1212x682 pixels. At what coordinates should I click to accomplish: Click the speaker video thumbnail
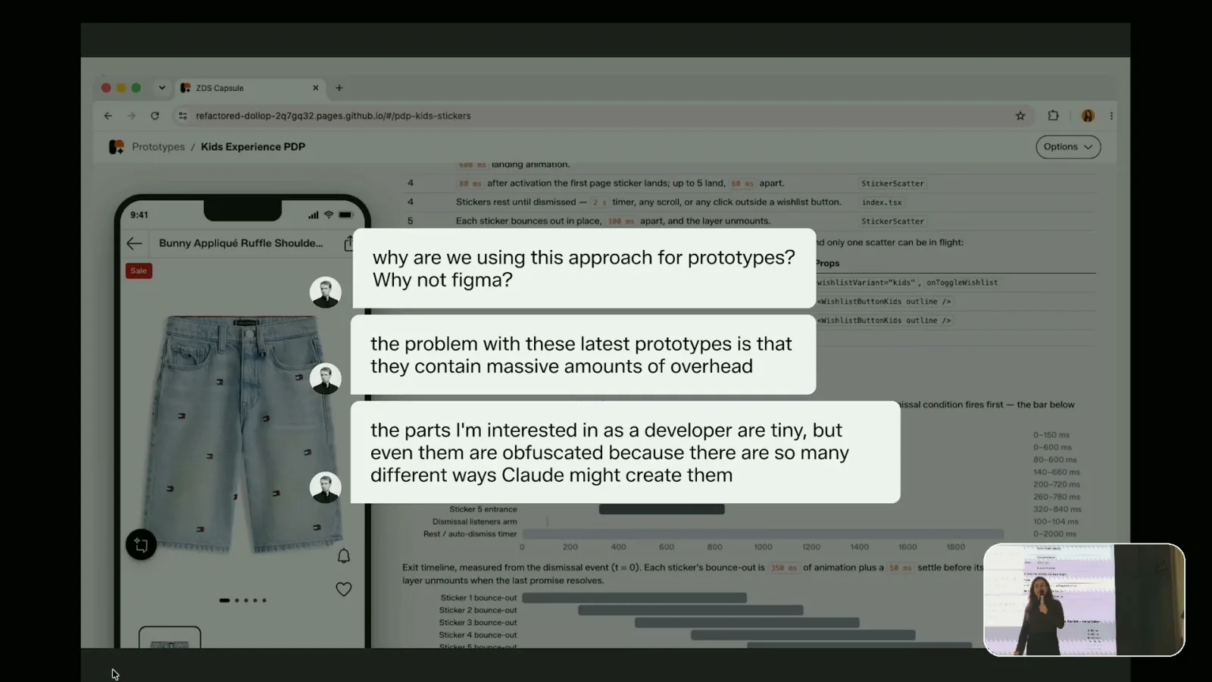tap(1084, 599)
